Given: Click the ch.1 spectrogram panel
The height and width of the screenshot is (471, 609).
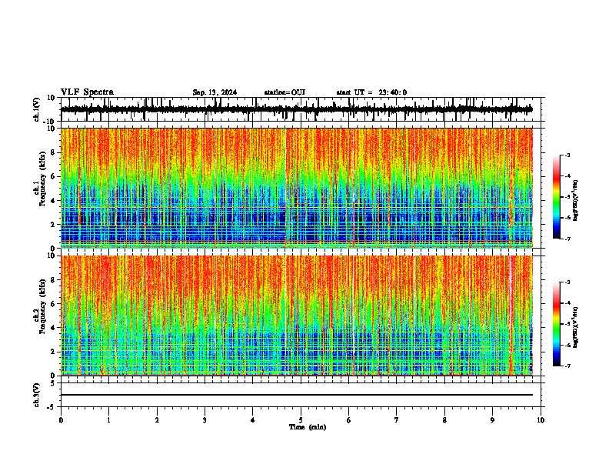Looking at the screenshot, I should coord(297,188).
